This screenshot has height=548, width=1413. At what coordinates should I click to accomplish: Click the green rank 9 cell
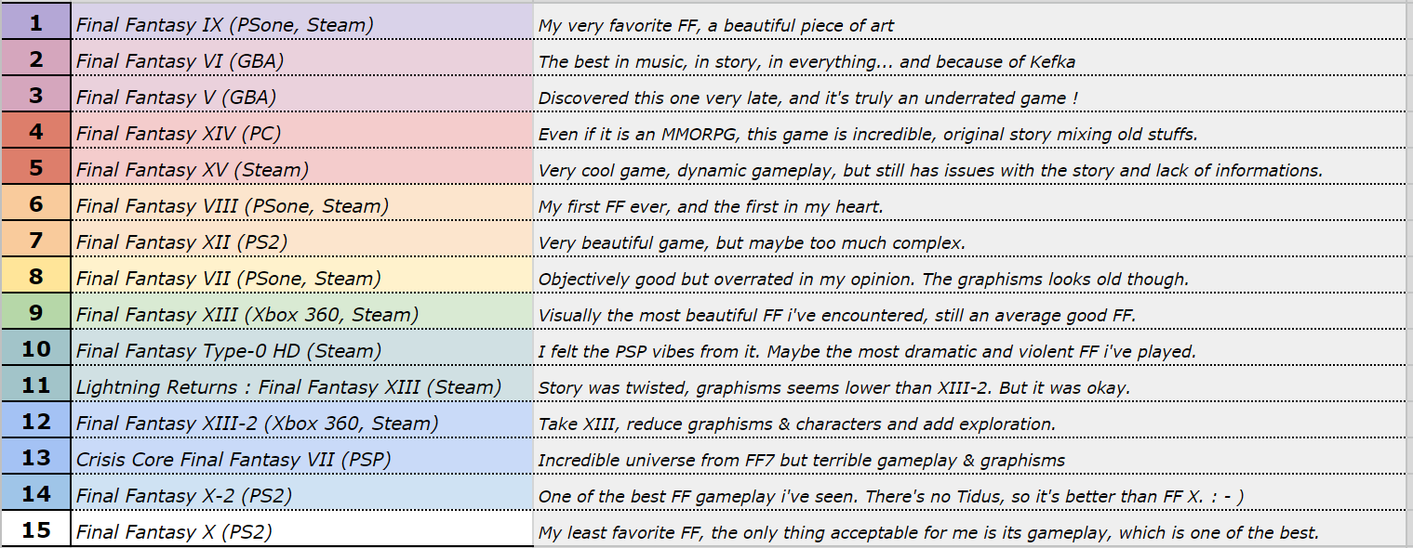coord(35,313)
